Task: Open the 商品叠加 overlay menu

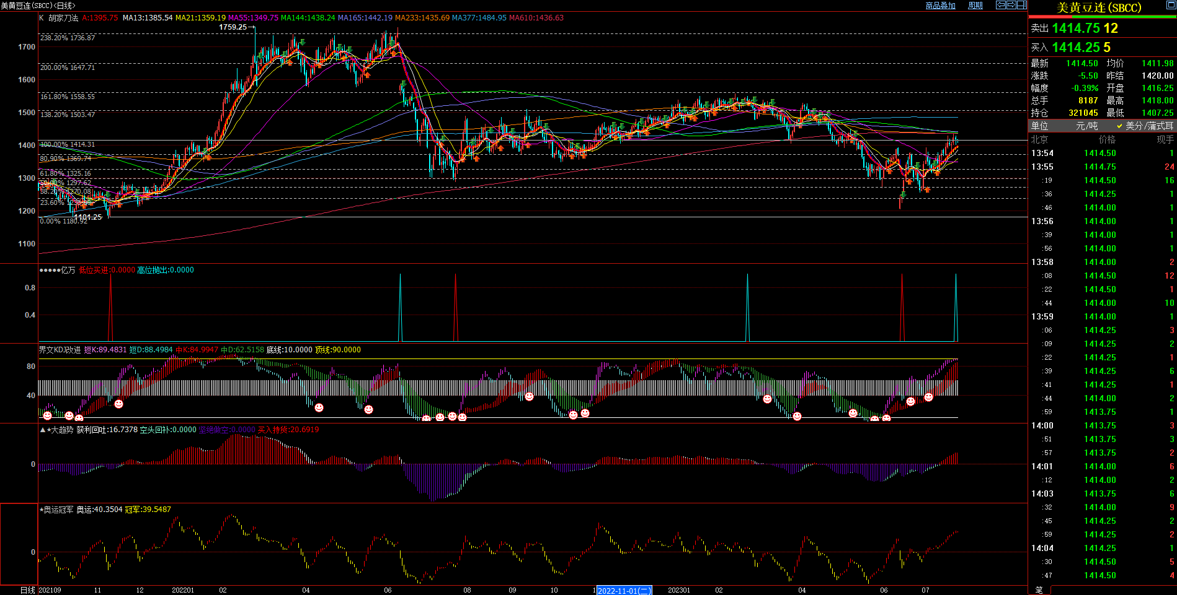Action: click(940, 6)
